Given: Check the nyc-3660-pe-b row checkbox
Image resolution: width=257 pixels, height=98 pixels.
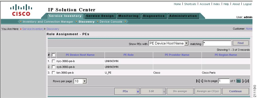Looking at the screenshot, I should 53,61.
